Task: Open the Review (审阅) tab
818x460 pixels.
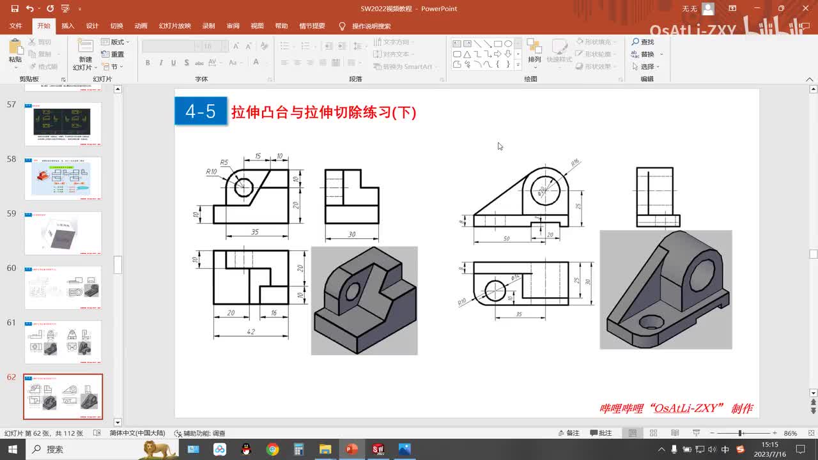Action: pyautogui.click(x=233, y=26)
